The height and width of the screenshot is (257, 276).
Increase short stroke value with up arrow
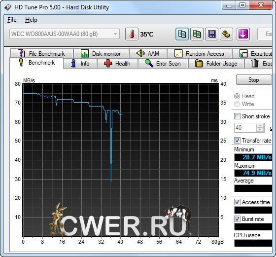(260, 125)
